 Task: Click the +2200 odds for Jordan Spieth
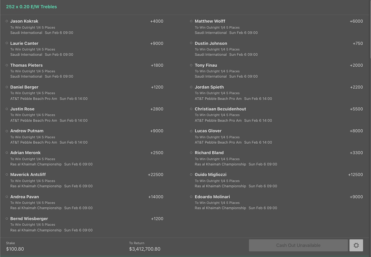coord(356,87)
